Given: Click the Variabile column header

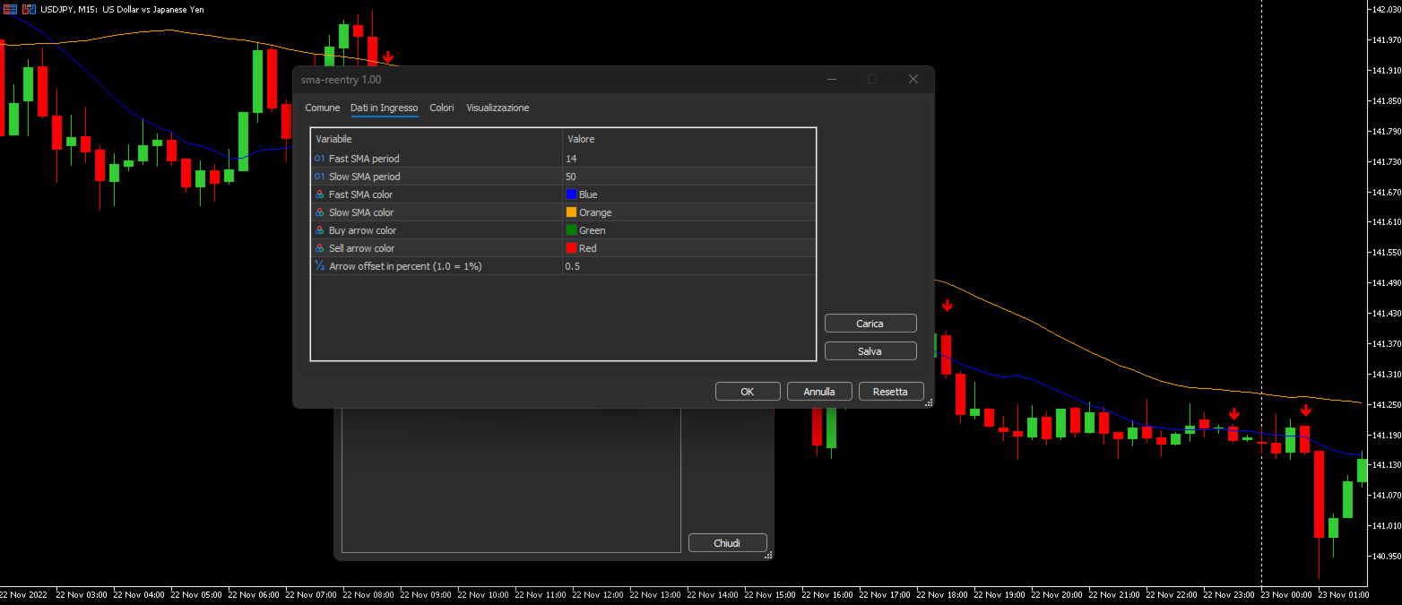Looking at the screenshot, I should coord(437,139).
